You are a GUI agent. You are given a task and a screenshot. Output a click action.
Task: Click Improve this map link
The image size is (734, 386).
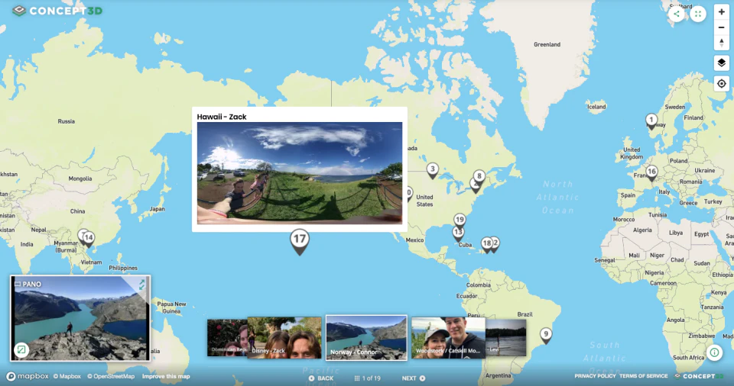pos(166,376)
